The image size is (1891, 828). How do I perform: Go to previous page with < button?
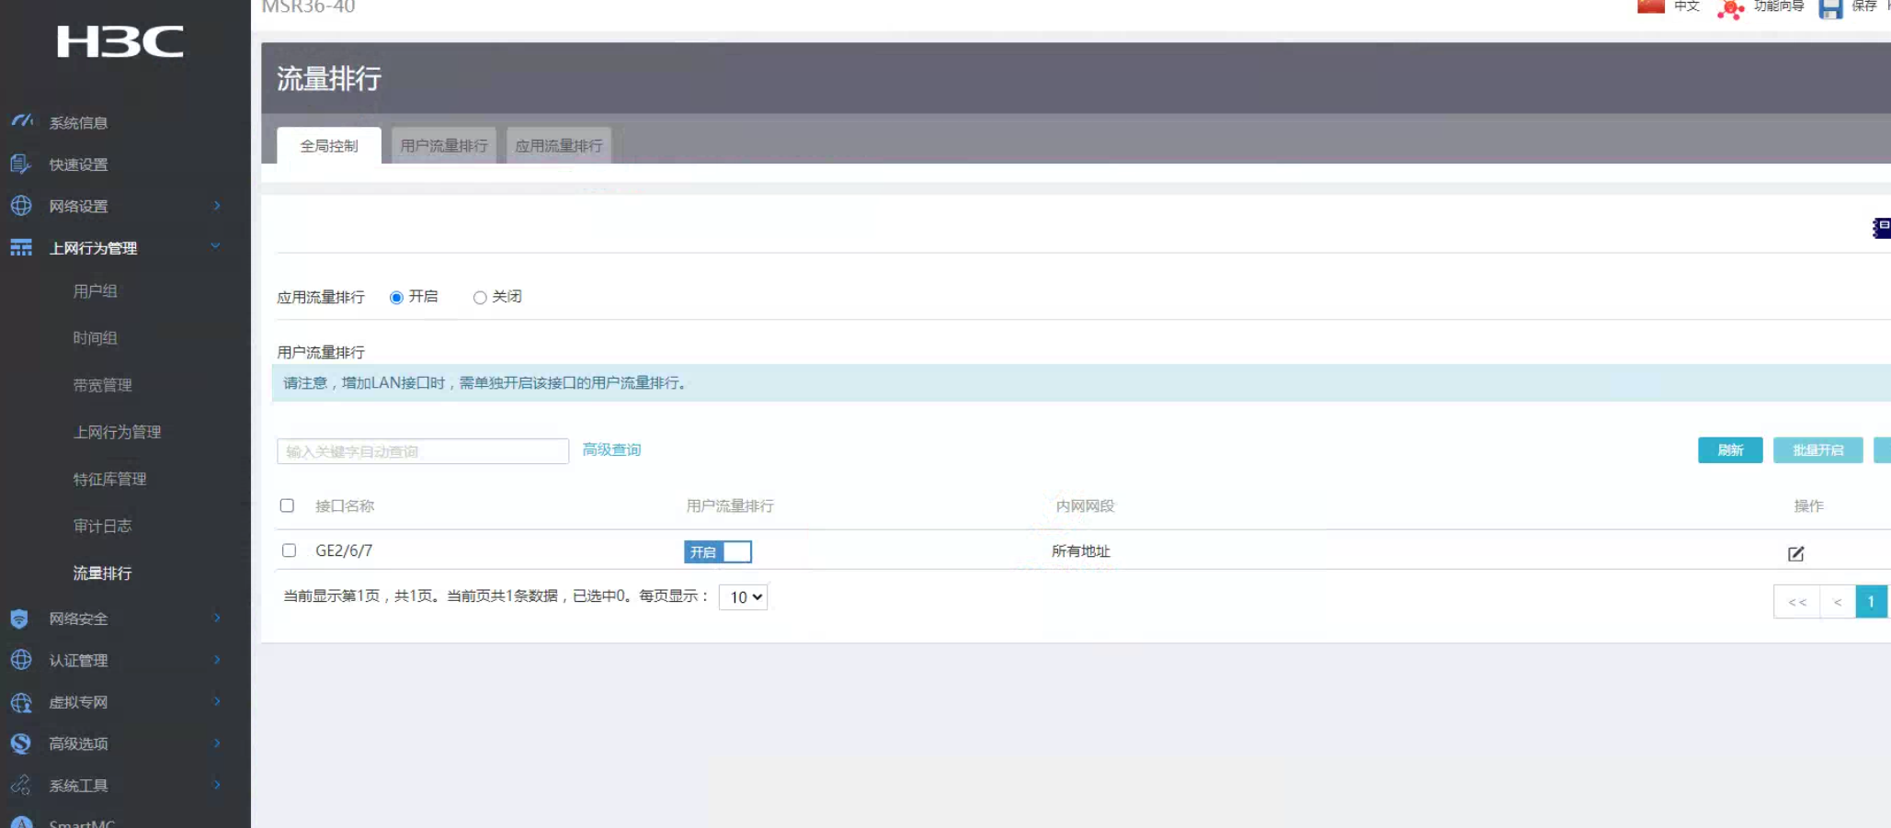1838,602
